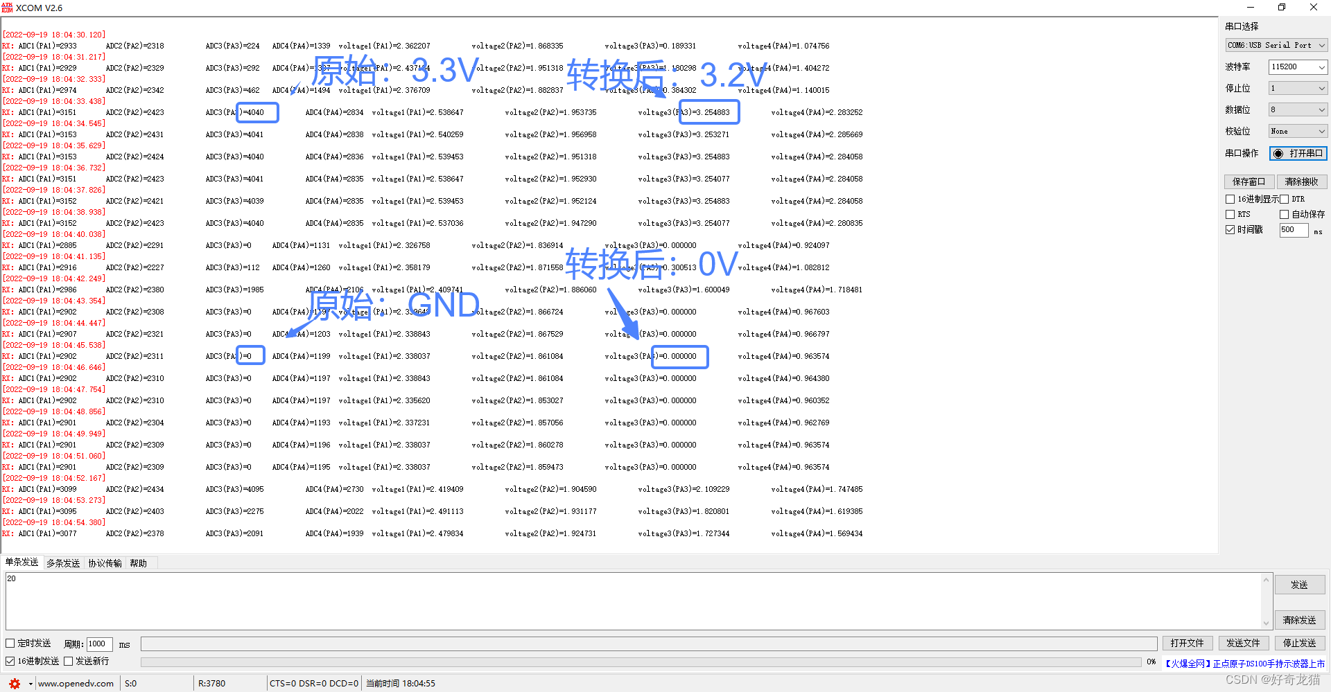Click the send text area containing 20
The width and height of the screenshot is (1331, 692).
coord(633,601)
